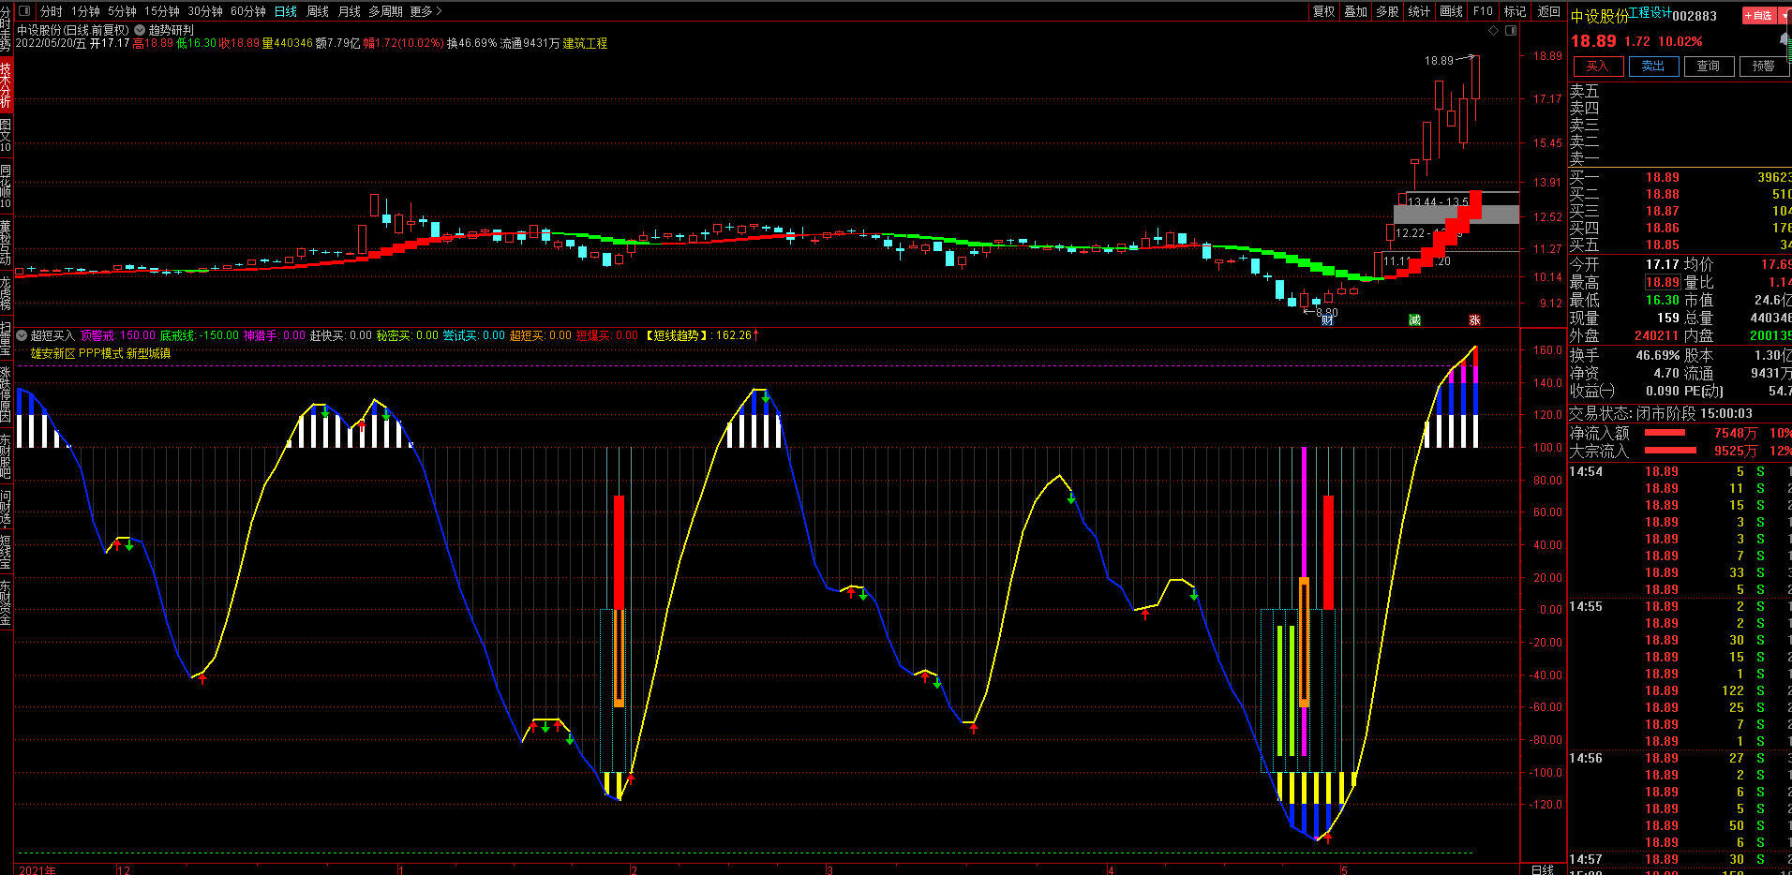Click the panel layout icon beside 分时
Image resolution: width=1792 pixels, height=875 pixels.
[x=24, y=11]
